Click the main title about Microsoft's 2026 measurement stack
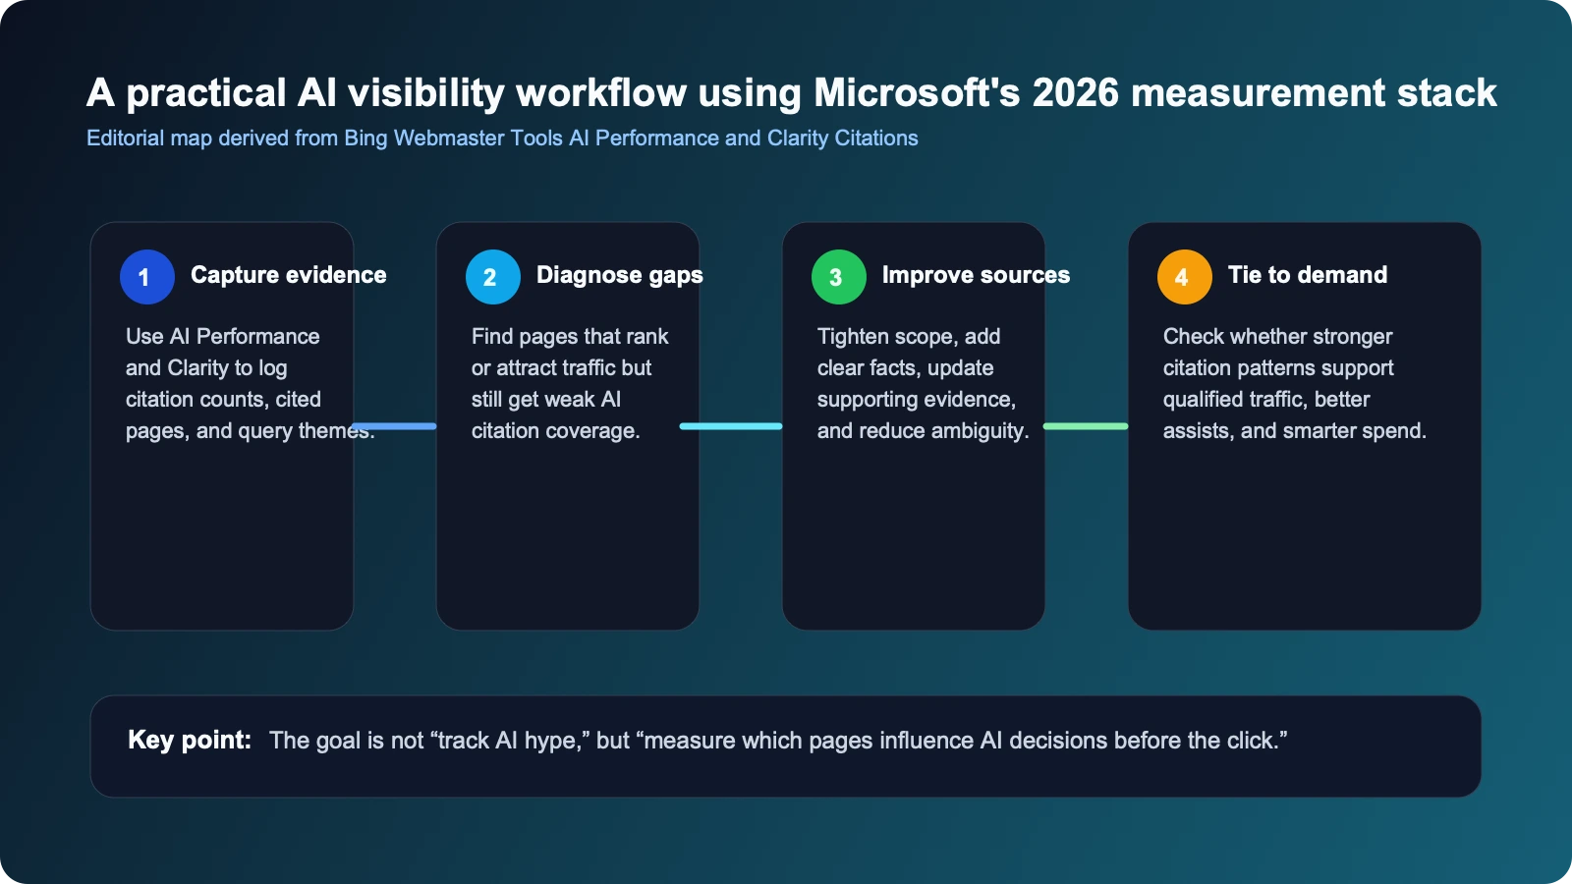 [791, 92]
